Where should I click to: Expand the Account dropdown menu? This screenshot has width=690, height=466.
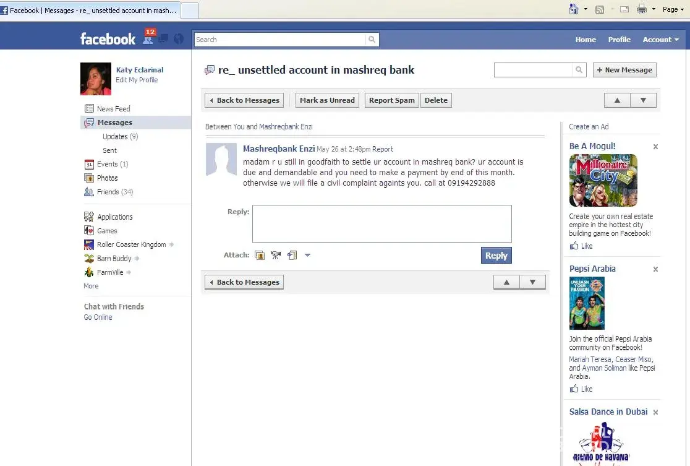click(660, 40)
